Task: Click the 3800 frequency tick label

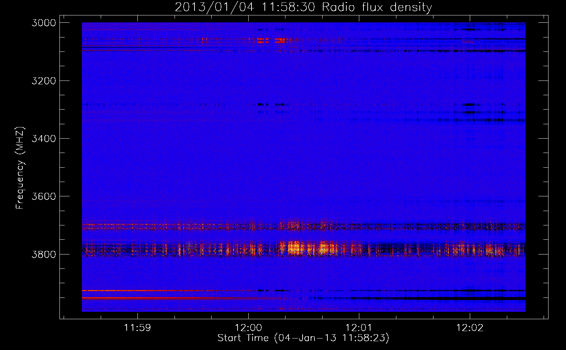Action: click(x=44, y=254)
